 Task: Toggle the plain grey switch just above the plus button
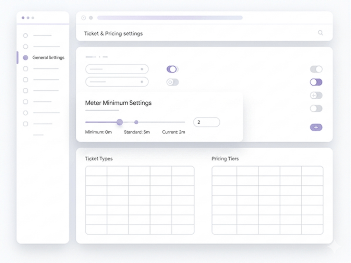pos(316,109)
